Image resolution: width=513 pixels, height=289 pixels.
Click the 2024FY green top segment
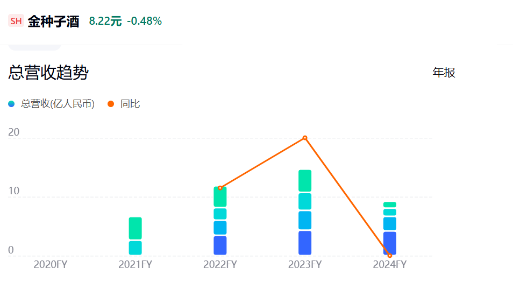click(390, 205)
